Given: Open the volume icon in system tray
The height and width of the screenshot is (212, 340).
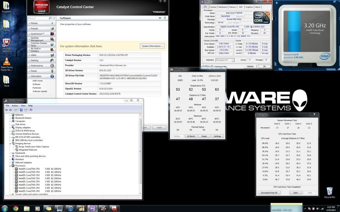Looking at the screenshot, I should pos(318,209).
